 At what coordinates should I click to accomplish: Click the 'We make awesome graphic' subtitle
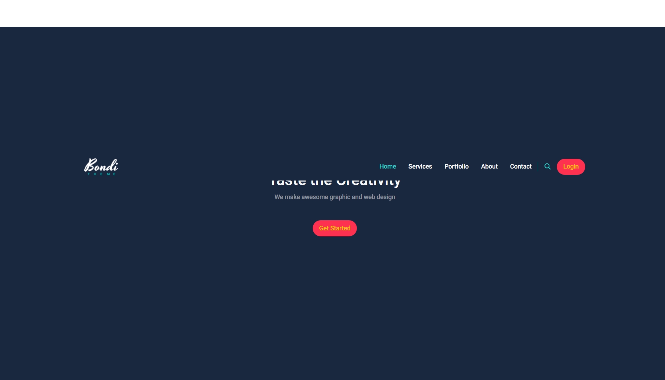coord(334,197)
